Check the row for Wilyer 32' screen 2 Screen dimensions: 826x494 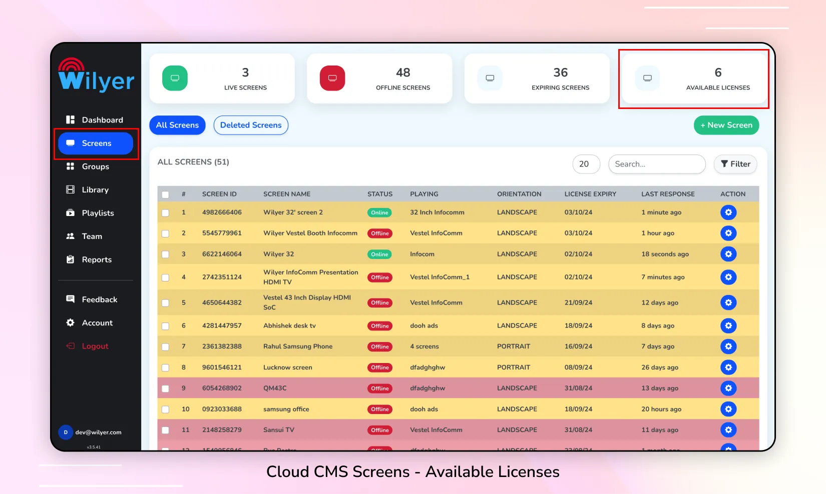(x=165, y=213)
